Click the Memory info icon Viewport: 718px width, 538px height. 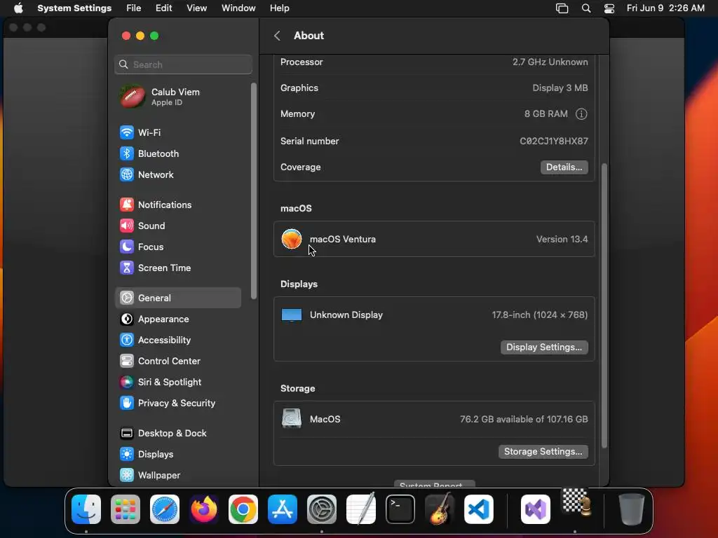[581, 114]
